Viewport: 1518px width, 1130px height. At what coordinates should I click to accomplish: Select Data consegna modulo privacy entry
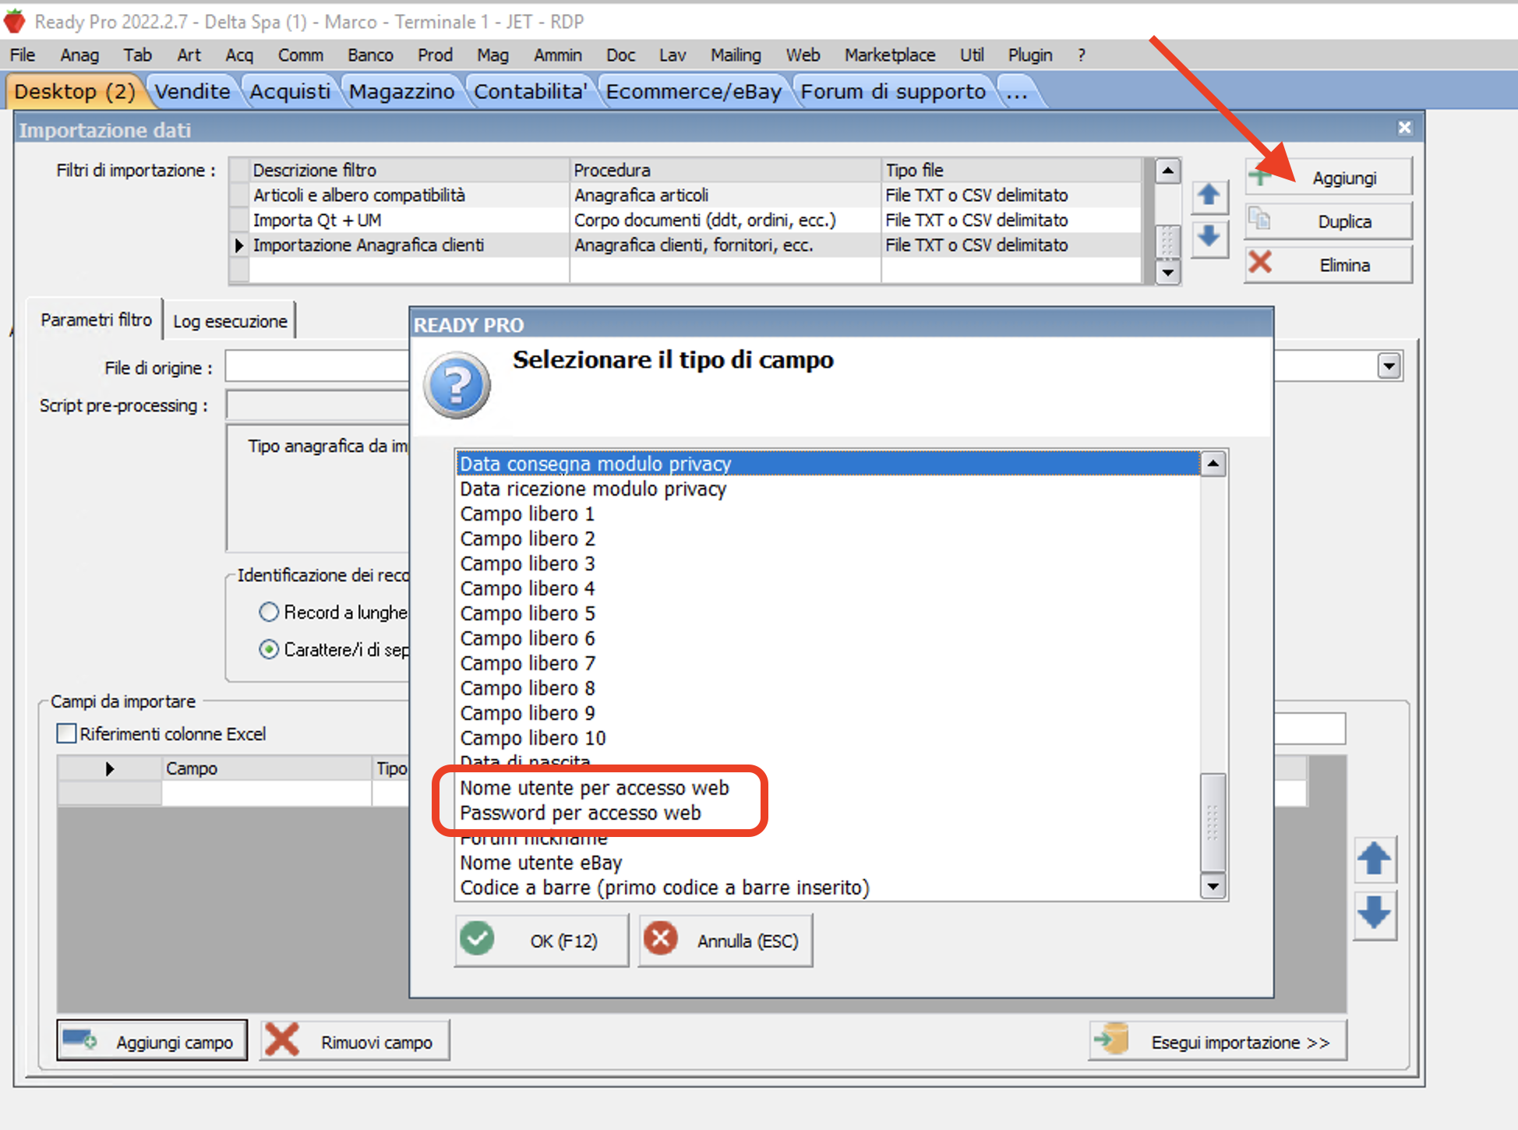pos(828,464)
